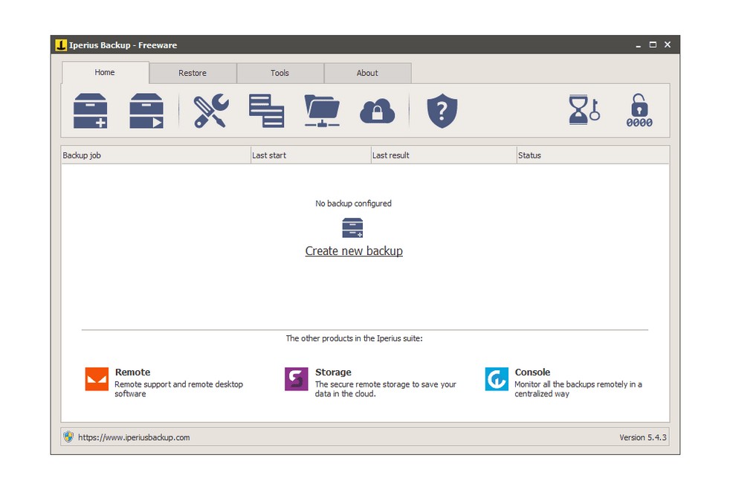Click the Create new backup link
Screen dimensions: 730x487
(354, 251)
